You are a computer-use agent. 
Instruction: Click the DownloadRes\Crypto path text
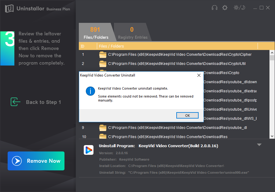pos(221,73)
